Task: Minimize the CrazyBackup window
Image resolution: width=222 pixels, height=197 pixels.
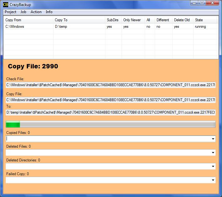Action: point(194,3)
